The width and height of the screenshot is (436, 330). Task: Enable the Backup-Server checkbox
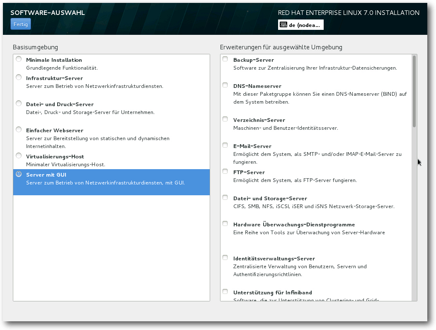tap(225, 59)
